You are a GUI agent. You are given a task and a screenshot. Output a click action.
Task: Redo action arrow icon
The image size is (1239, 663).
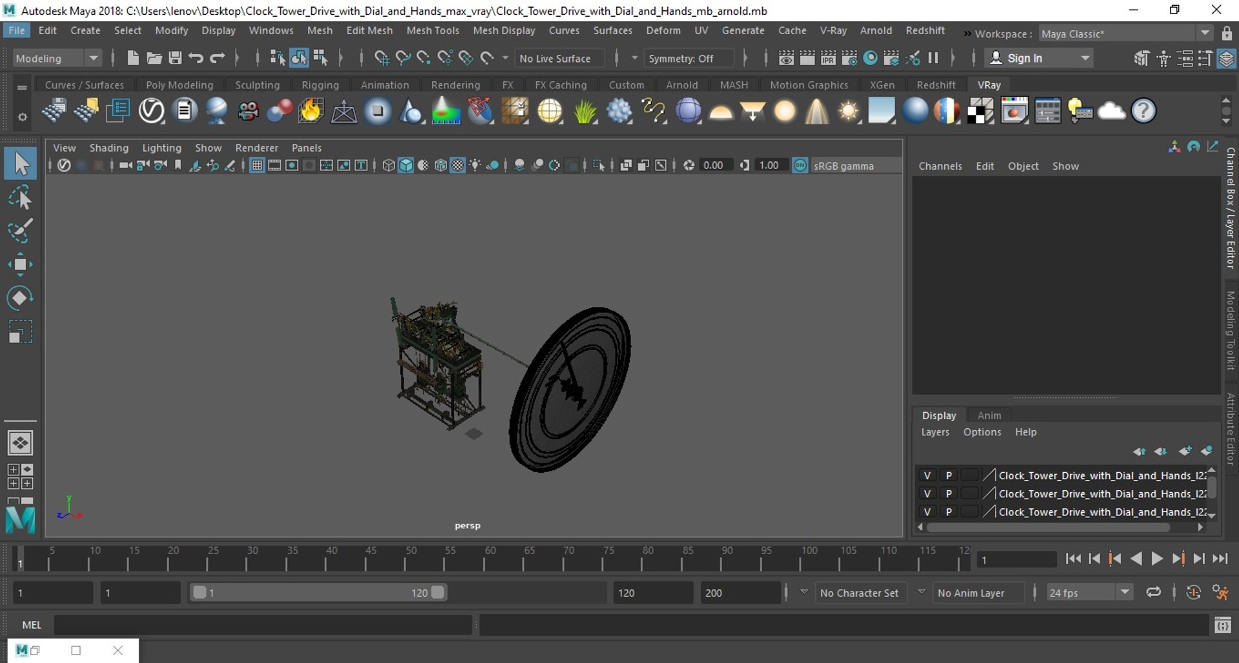point(217,58)
